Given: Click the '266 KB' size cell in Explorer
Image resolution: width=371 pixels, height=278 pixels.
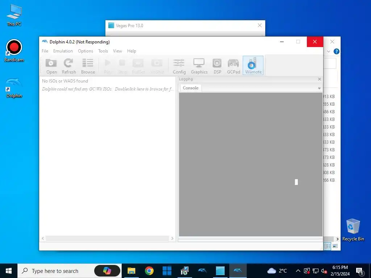Looking at the screenshot, I should click(x=329, y=180).
